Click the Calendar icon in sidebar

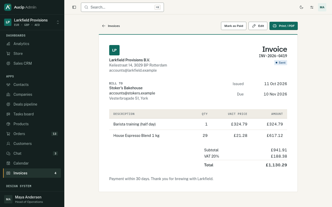(x=8, y=163)
